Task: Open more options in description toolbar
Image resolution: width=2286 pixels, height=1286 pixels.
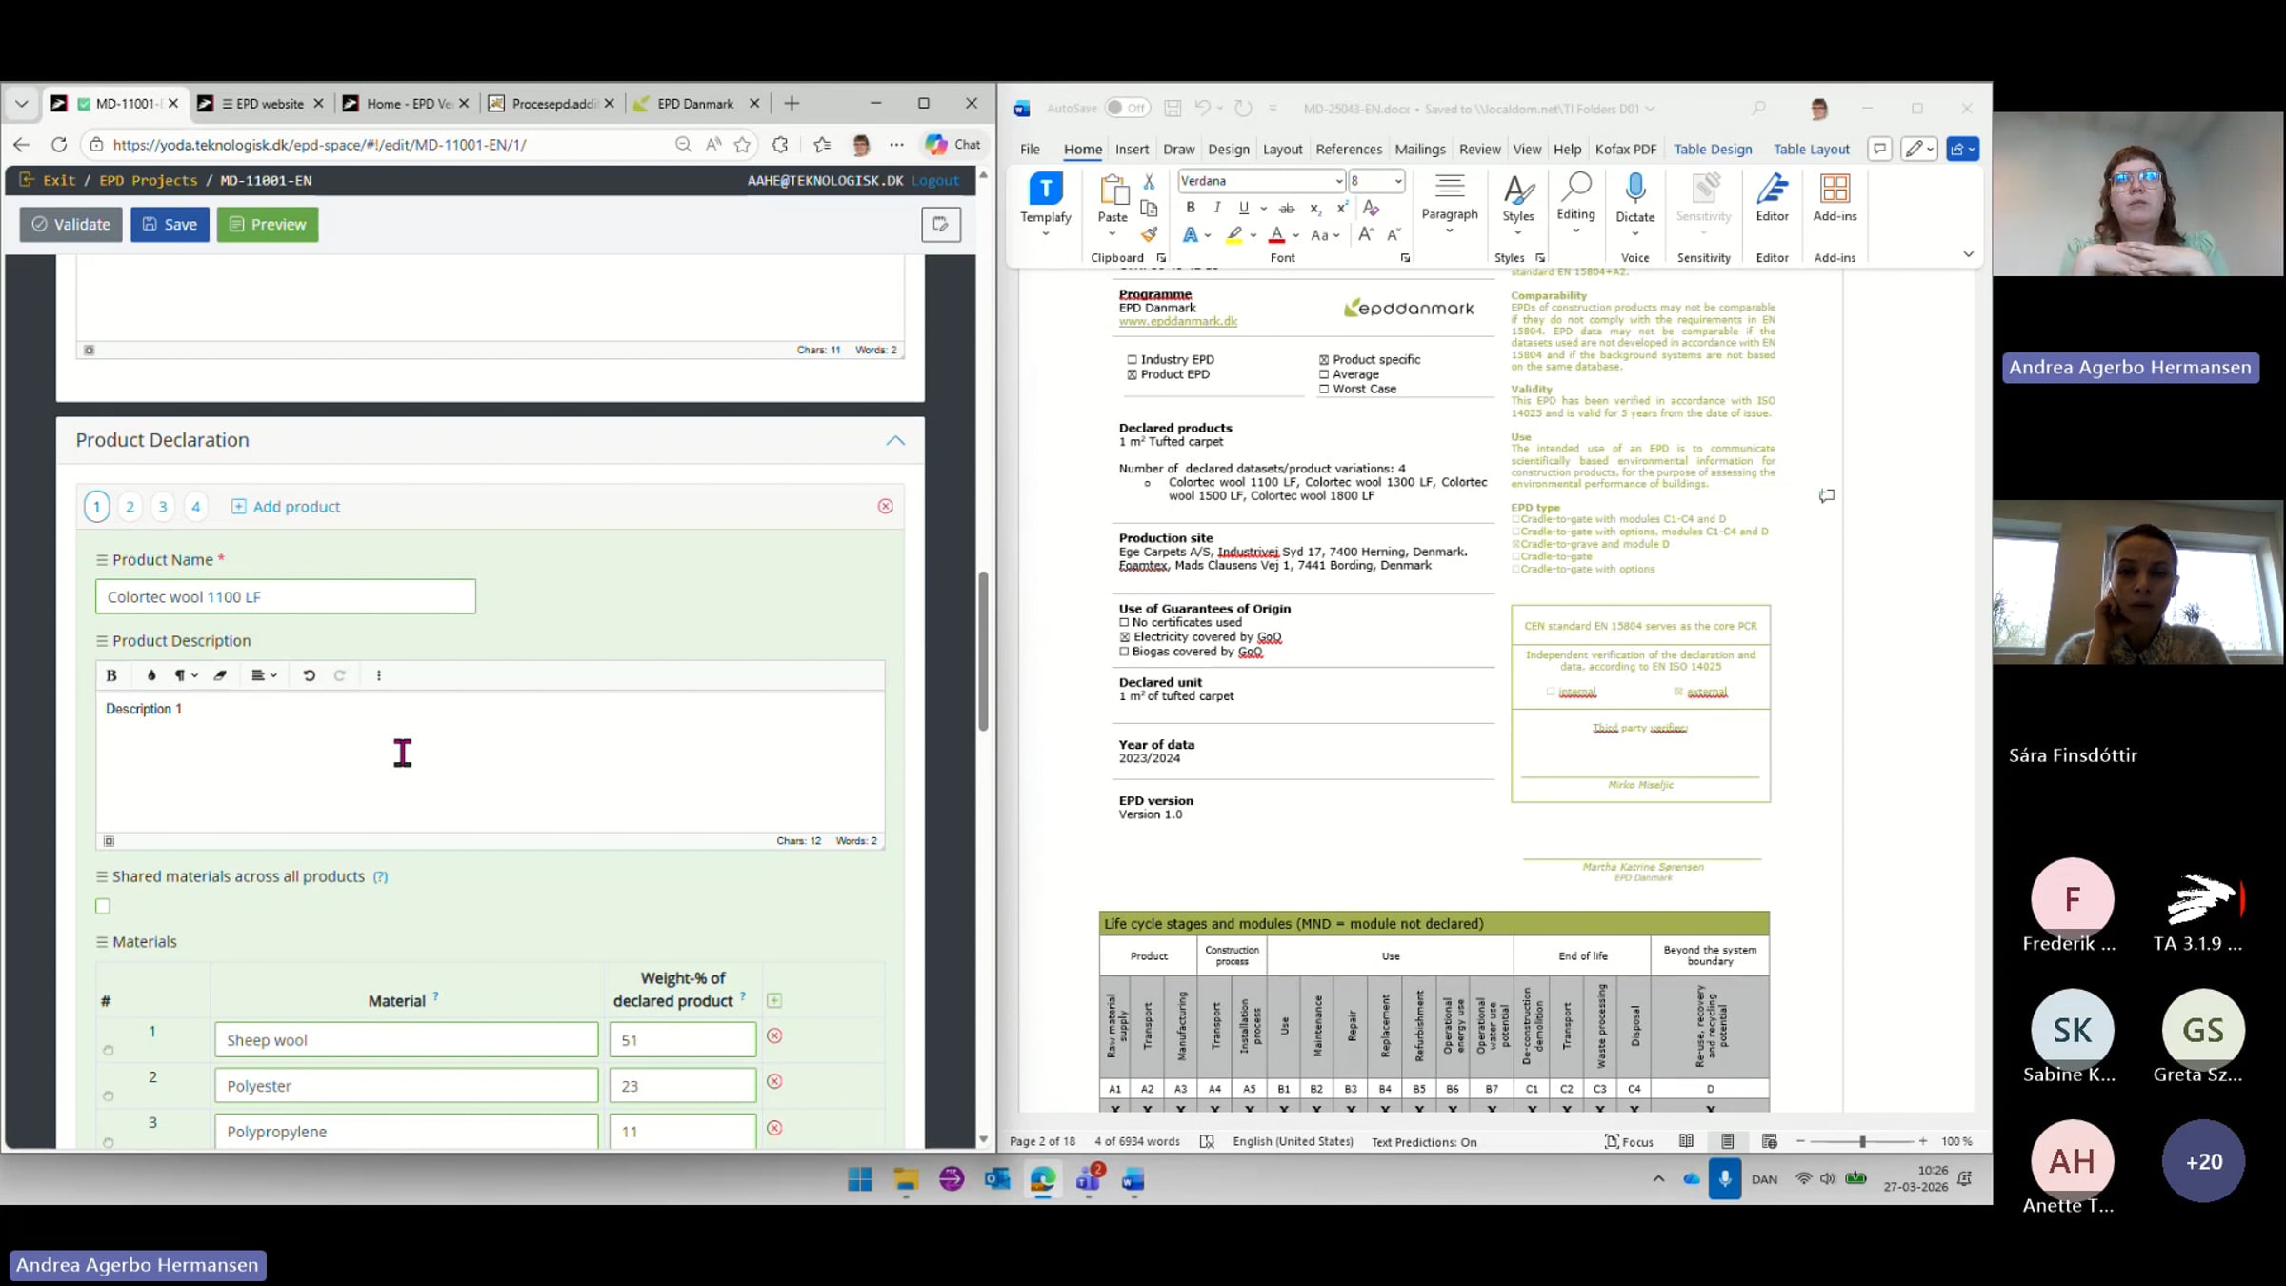Action: 379,675
